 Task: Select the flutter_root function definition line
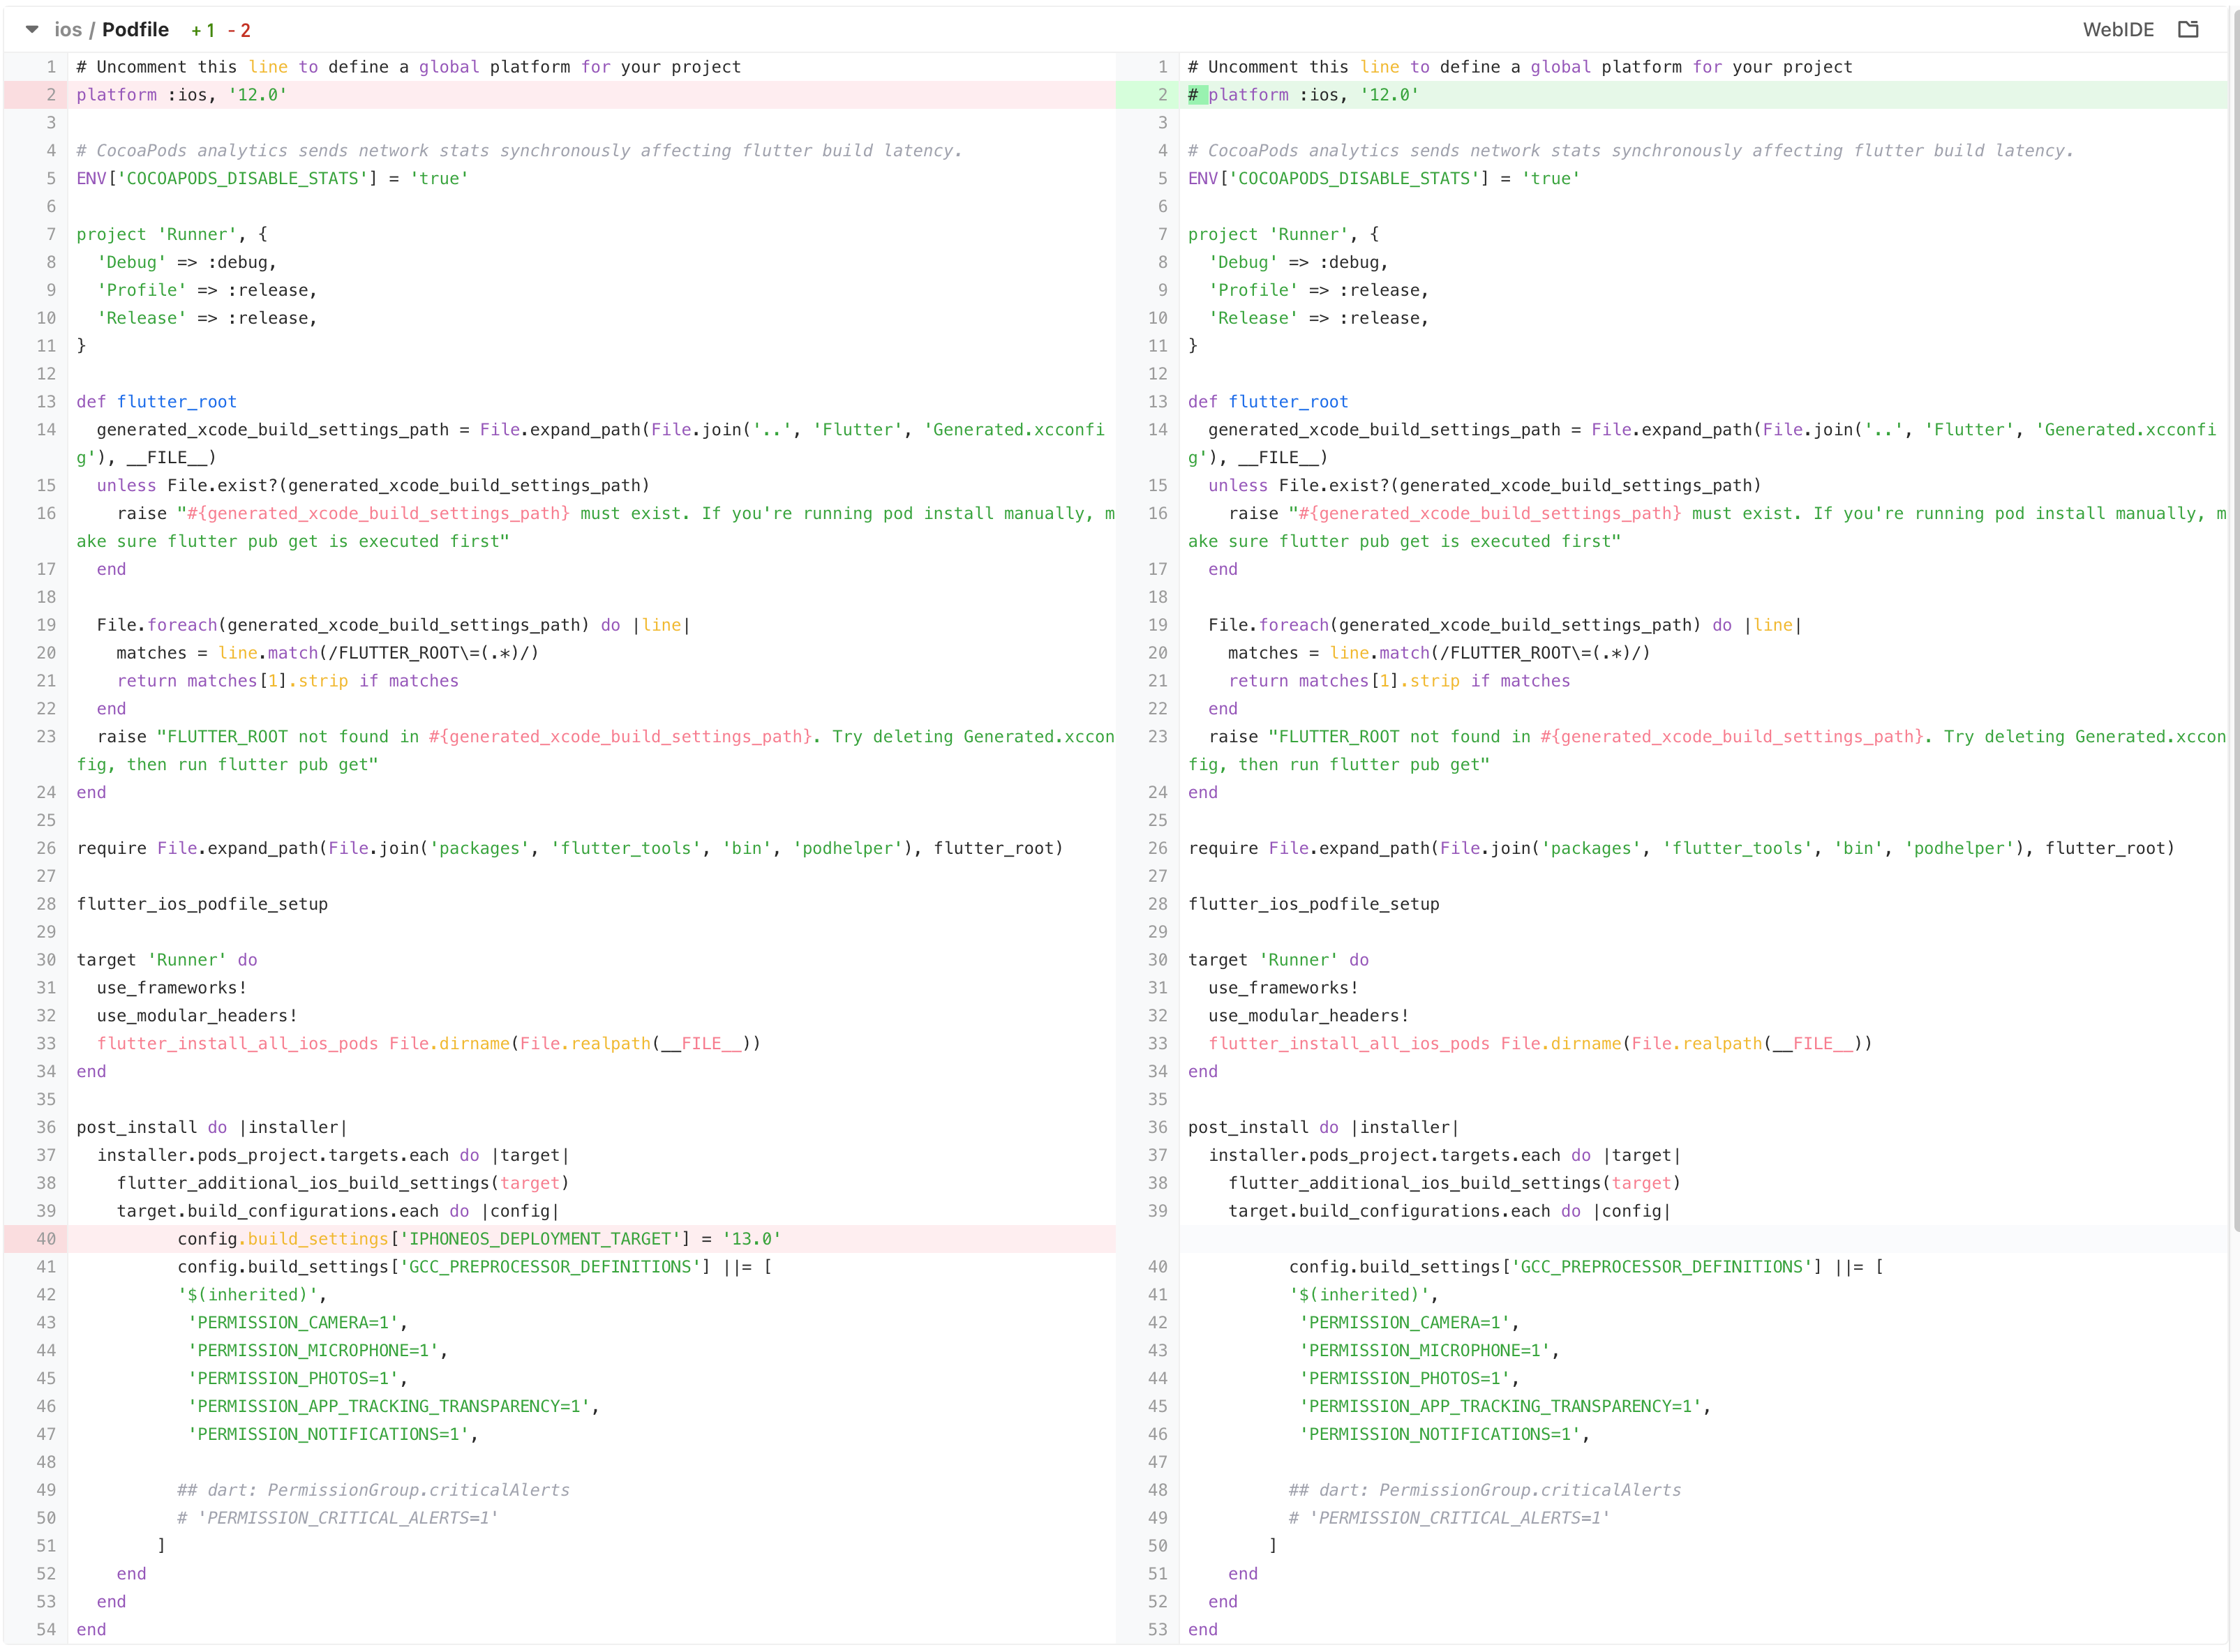[x=156, y=401]
